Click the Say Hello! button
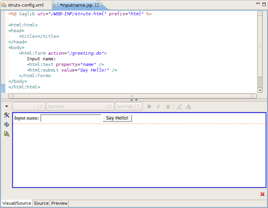 coord(117,118)
